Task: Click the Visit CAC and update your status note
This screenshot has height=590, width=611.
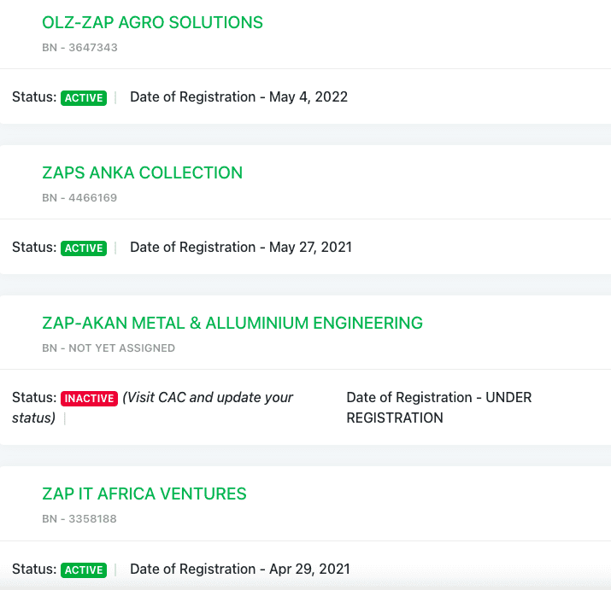Action: [x=208, y=398]
